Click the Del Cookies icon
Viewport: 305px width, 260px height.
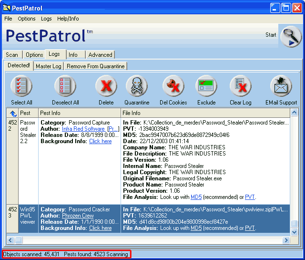click(x=173, y=86)
